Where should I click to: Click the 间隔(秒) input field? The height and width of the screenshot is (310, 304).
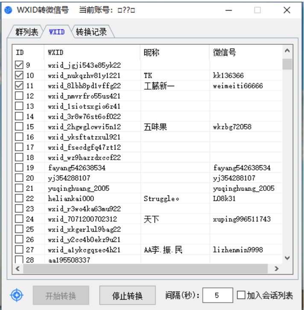point(217,295)
